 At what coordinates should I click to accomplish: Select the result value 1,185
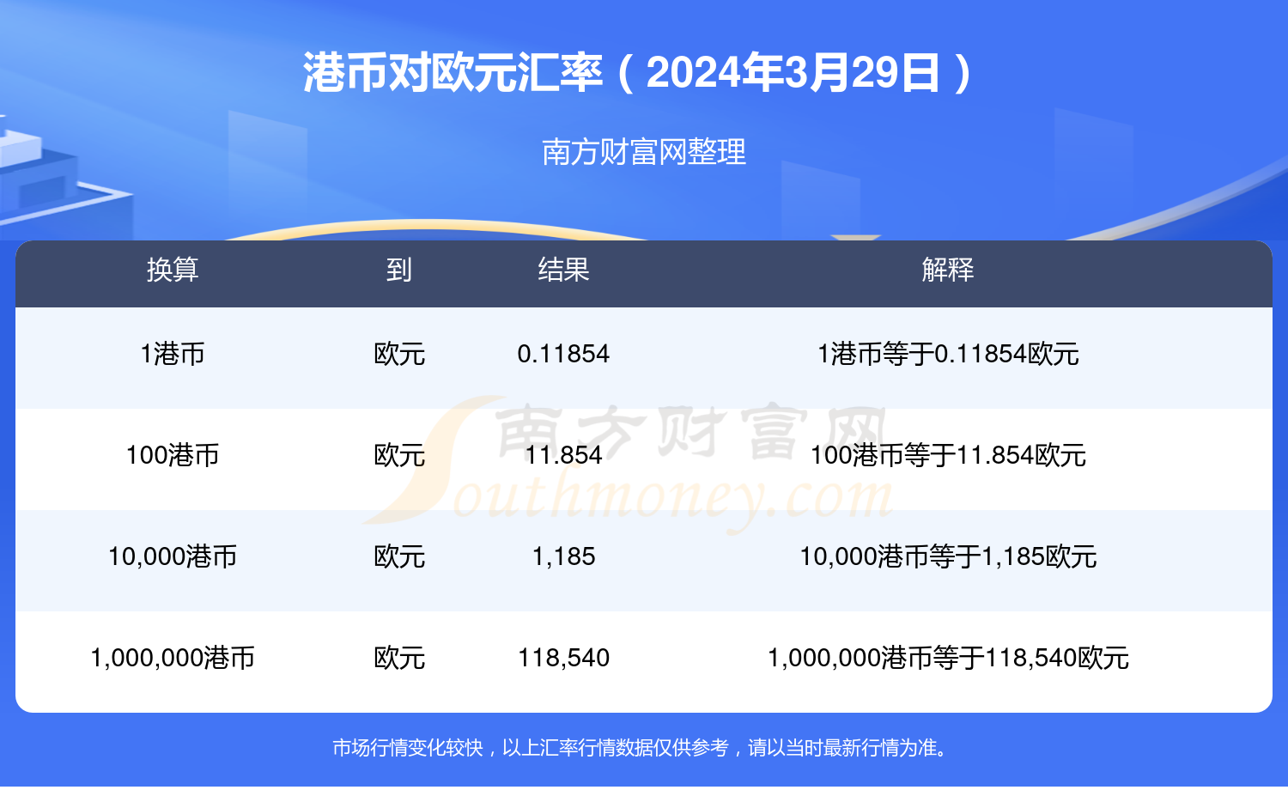tap(563, 556)
